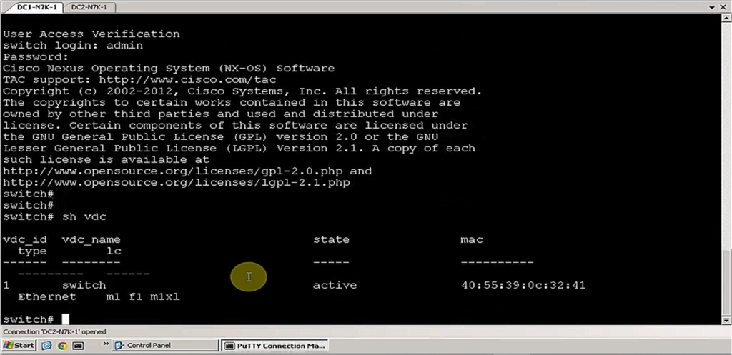Click the Windows flag icon on Start

9,346
